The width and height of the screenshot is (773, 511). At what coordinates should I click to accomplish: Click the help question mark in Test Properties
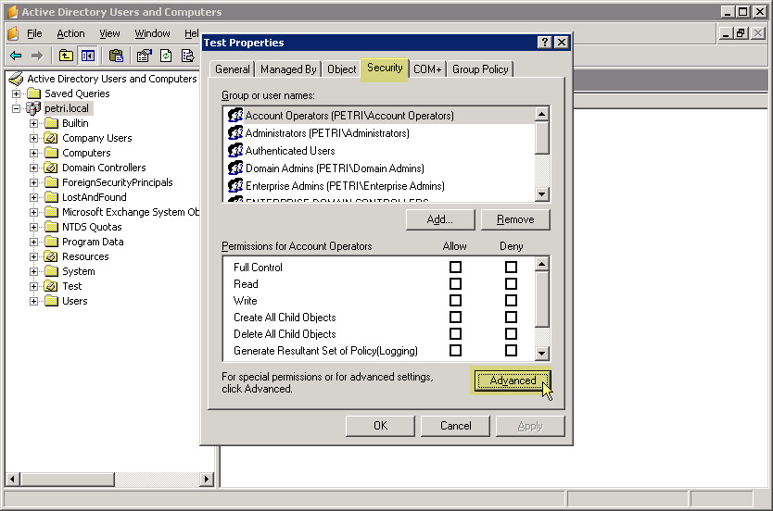pos(544,43)
